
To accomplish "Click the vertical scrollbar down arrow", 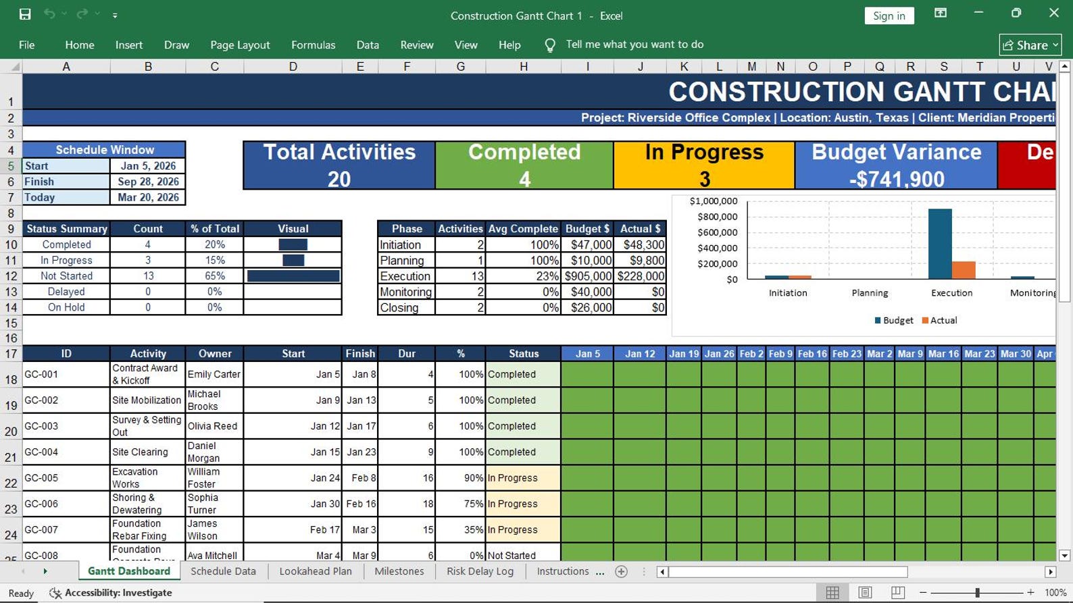I will click(x=1065, y=556).
